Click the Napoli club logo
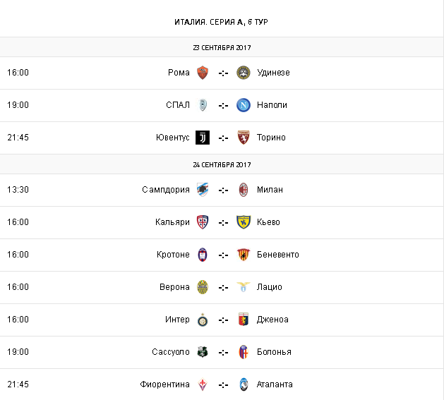The image size is (444, 400). 244,105
